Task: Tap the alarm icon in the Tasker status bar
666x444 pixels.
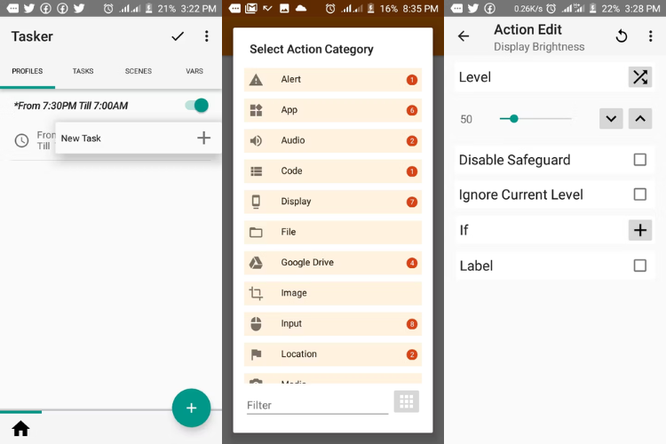Action: 108,9
